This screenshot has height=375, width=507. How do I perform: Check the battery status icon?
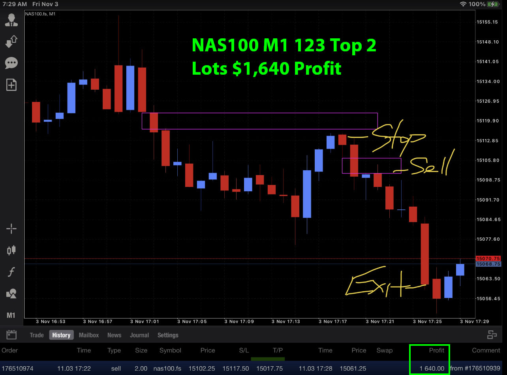[x=493, y=4]
